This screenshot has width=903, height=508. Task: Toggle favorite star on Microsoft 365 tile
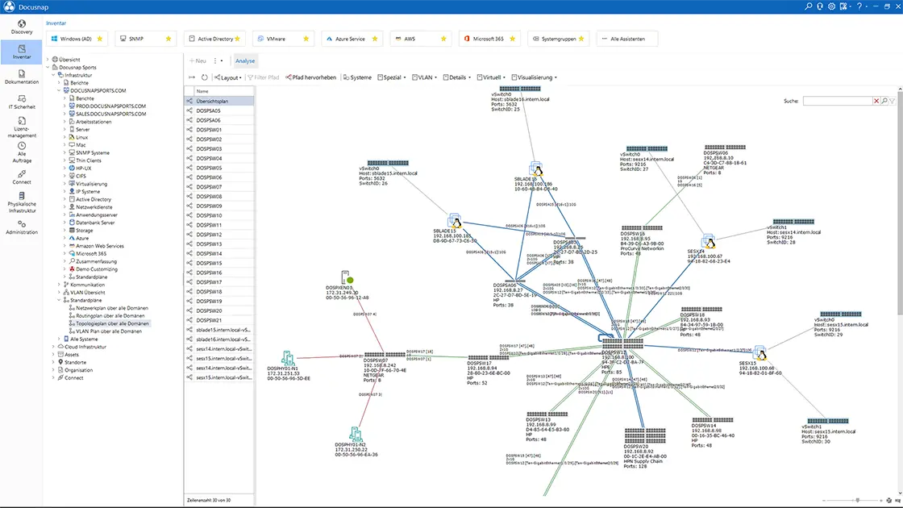(513, 39)
